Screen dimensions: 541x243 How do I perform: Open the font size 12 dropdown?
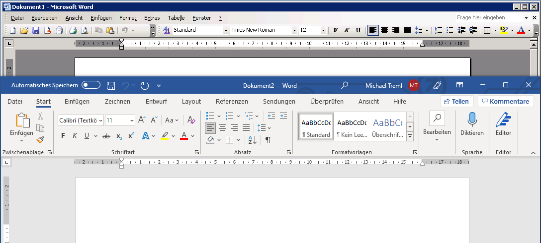[x=323, y=30]
